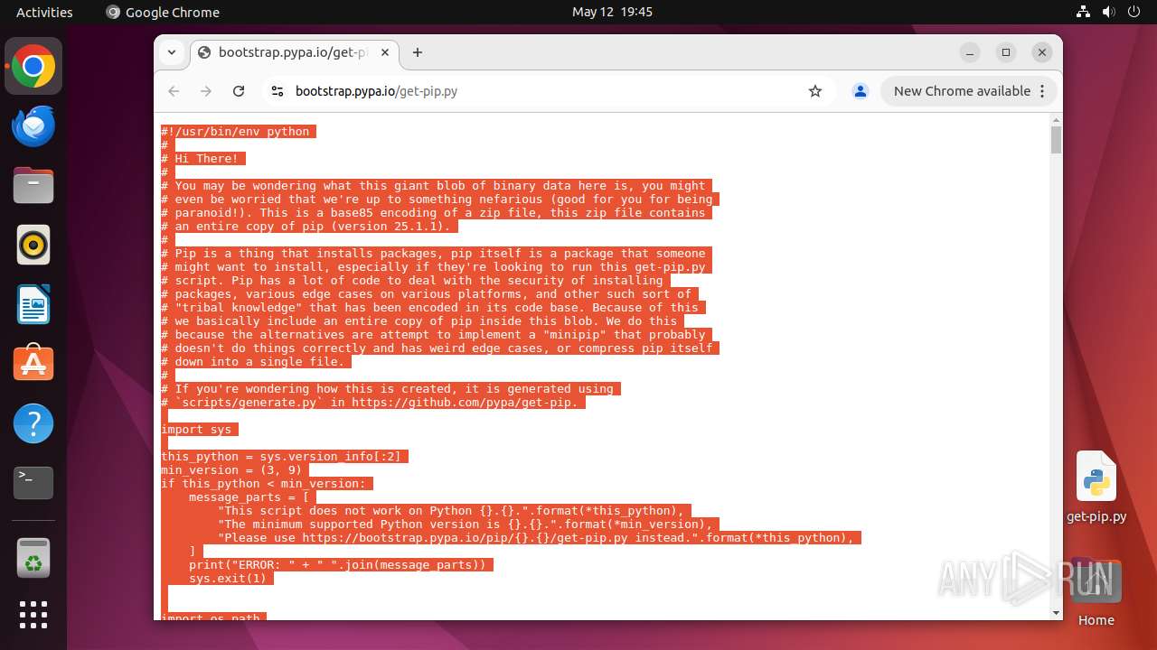Bookmark this page with the star
The width and height of the screenshot is (1157, 650).
point(815,91)
